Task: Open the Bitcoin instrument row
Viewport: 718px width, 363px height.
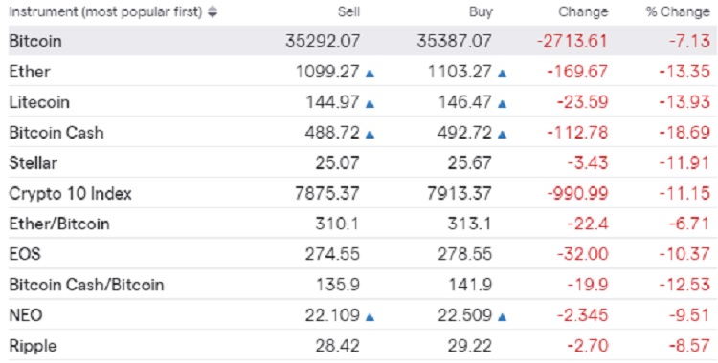Action: [x=359, y=41]
